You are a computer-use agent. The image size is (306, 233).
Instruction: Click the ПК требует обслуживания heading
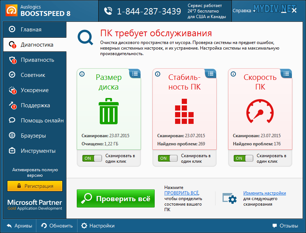click(x=156, y=33)
